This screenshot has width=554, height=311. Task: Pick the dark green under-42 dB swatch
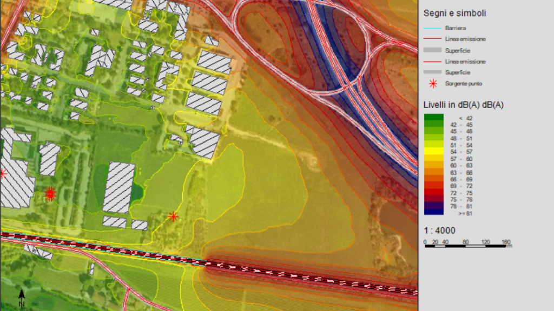coord(433,117)
